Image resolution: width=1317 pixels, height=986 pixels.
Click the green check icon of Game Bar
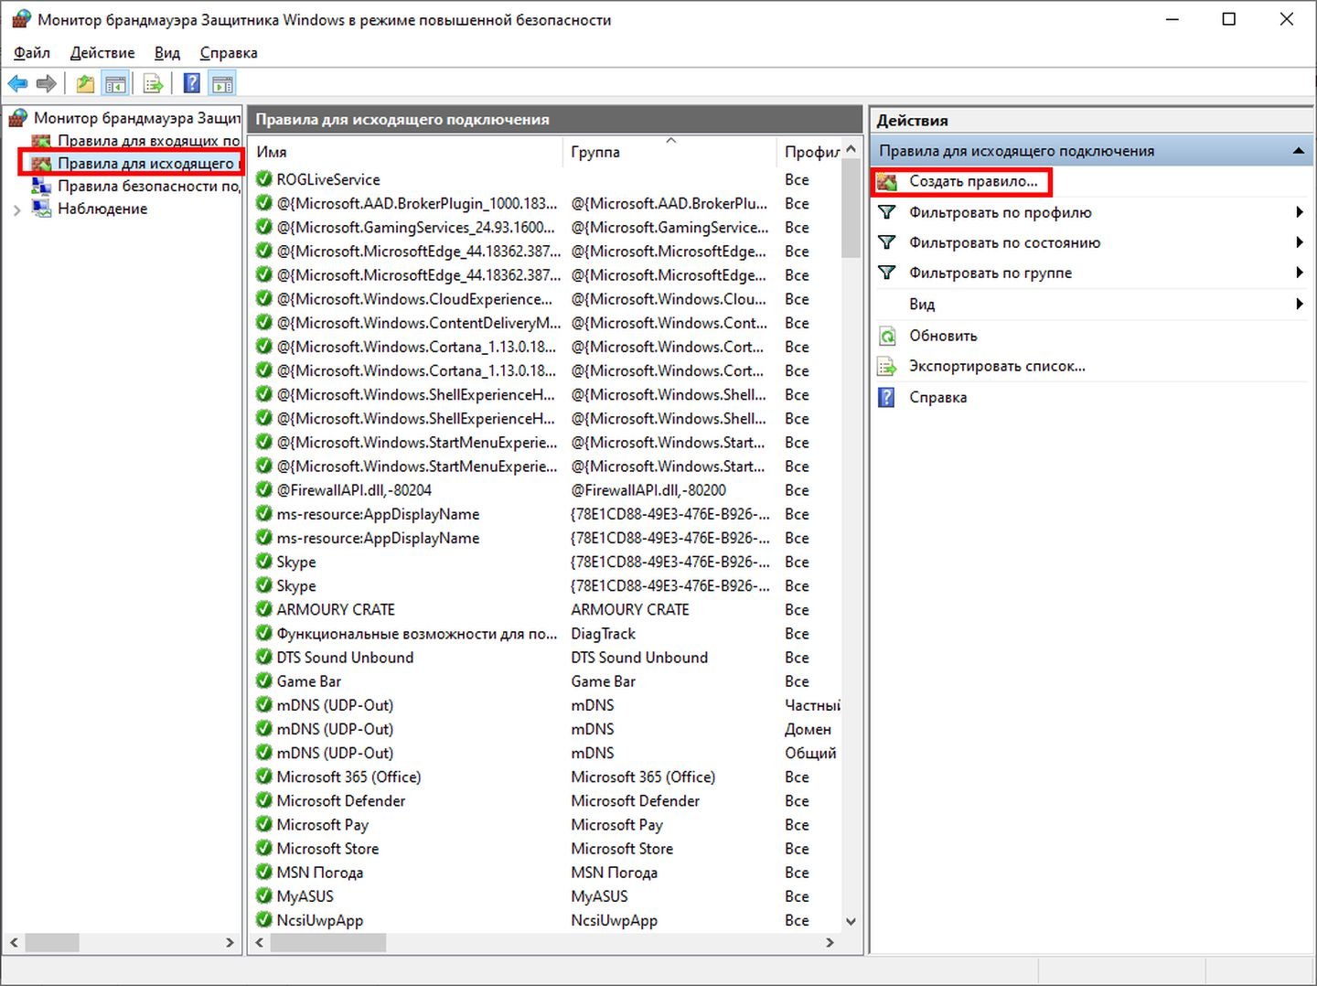264,681
